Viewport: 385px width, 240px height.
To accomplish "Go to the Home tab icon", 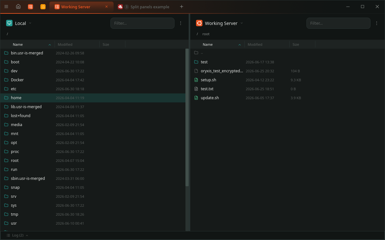I will [x=18, y=7].
